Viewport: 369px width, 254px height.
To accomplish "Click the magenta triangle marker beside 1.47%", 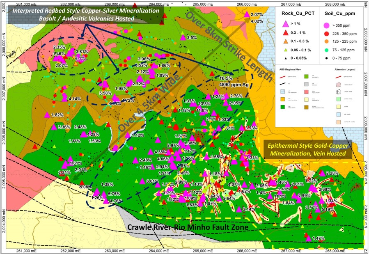I will [x=309, y=238].
